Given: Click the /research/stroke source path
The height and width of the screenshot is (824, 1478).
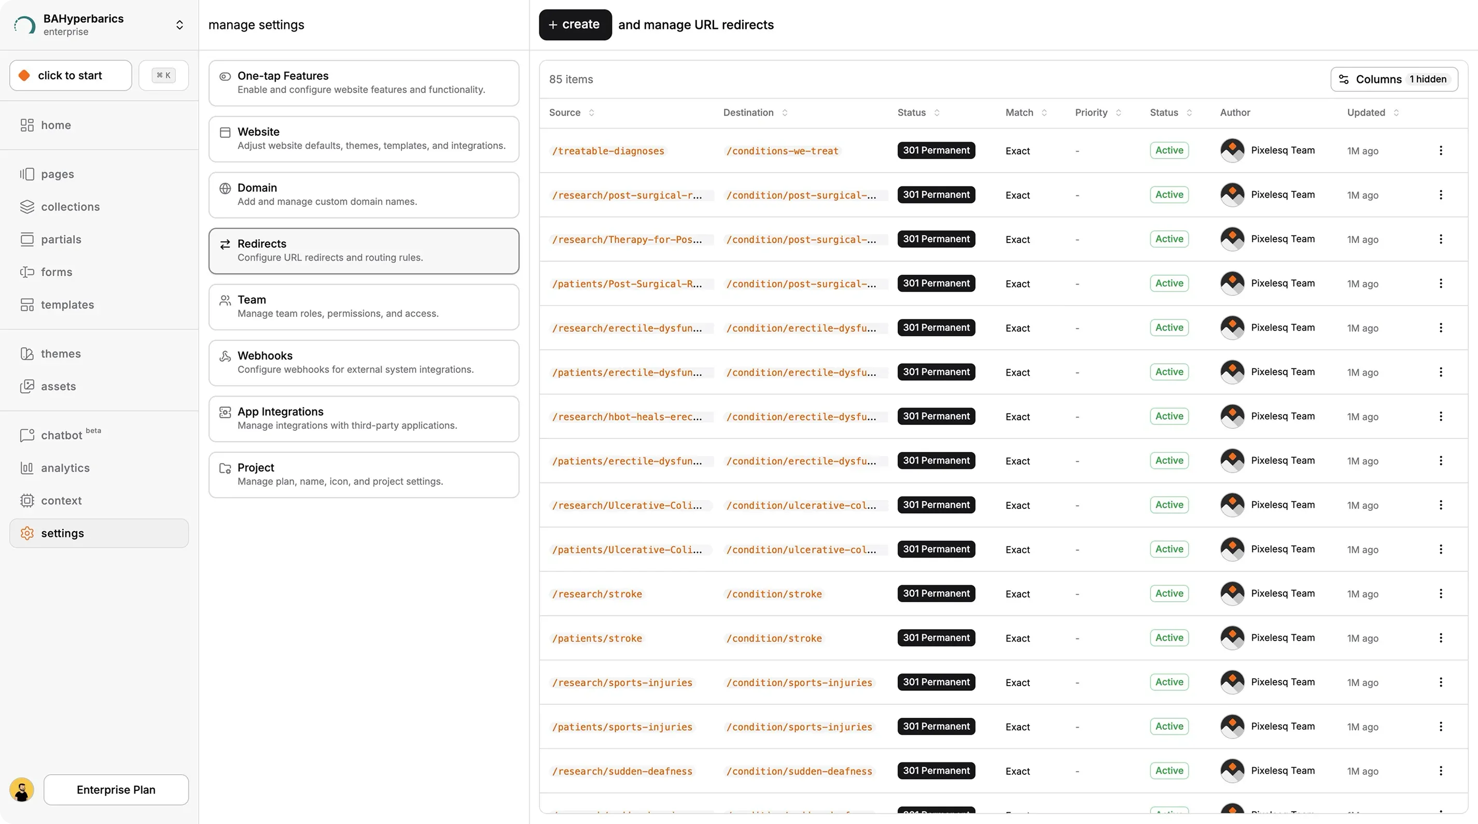Looking at the screenshot, I should point(597,594).
